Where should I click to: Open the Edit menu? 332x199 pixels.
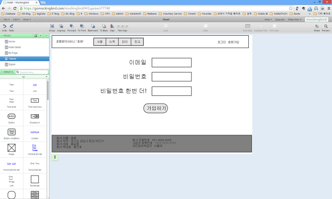coord(16,19)
